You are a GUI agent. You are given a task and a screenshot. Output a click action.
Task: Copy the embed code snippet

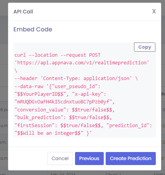pos(145,47)
